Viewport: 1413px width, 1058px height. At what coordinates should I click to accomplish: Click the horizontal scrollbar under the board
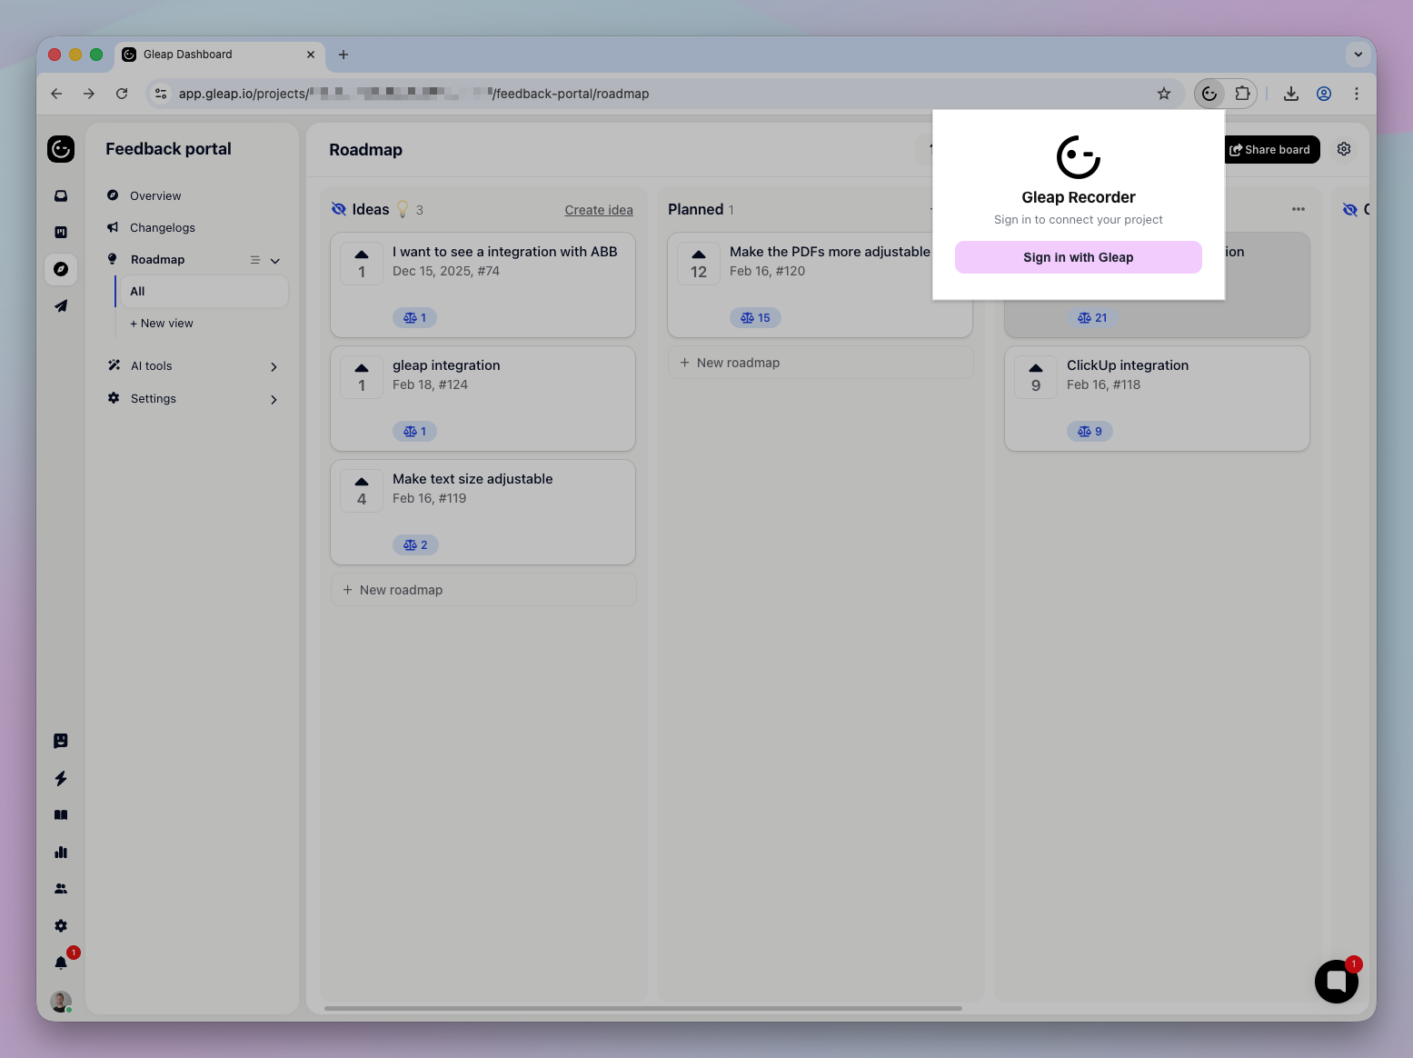643,1008
